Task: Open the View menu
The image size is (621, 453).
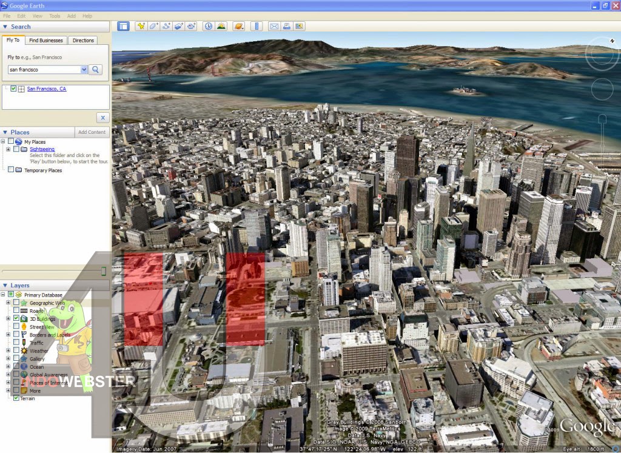Action: coord(37,16)
